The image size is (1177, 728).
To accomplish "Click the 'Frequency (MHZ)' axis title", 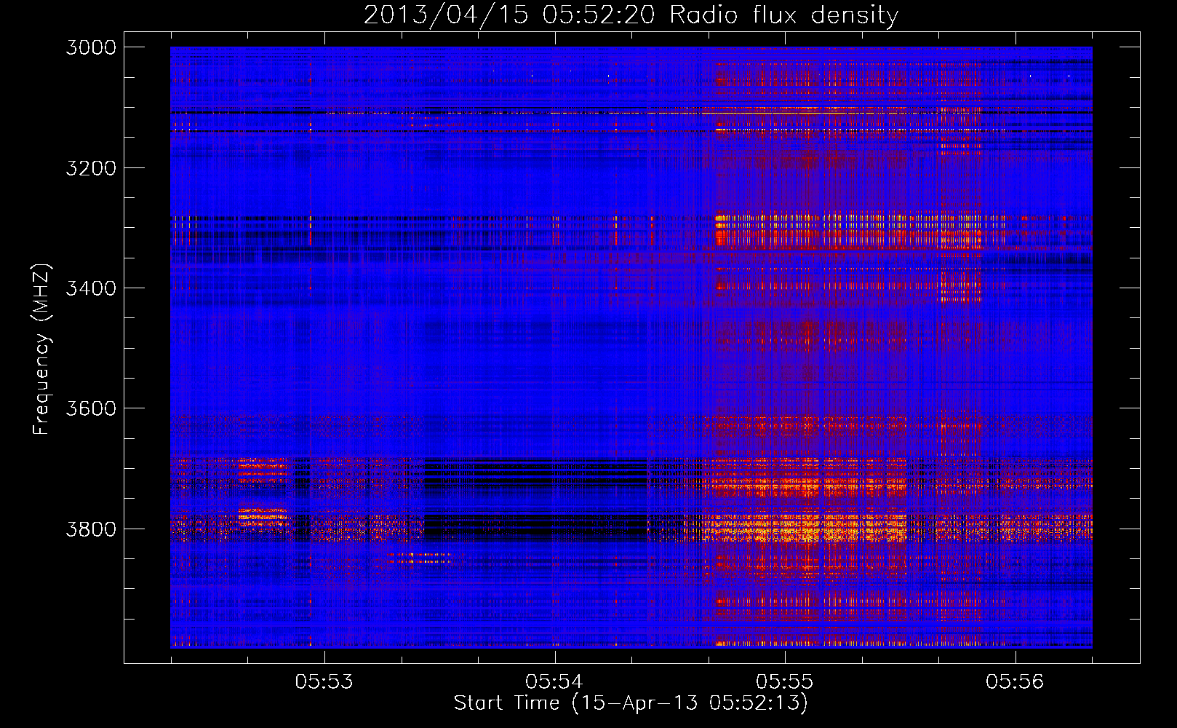I will (42, 349).
